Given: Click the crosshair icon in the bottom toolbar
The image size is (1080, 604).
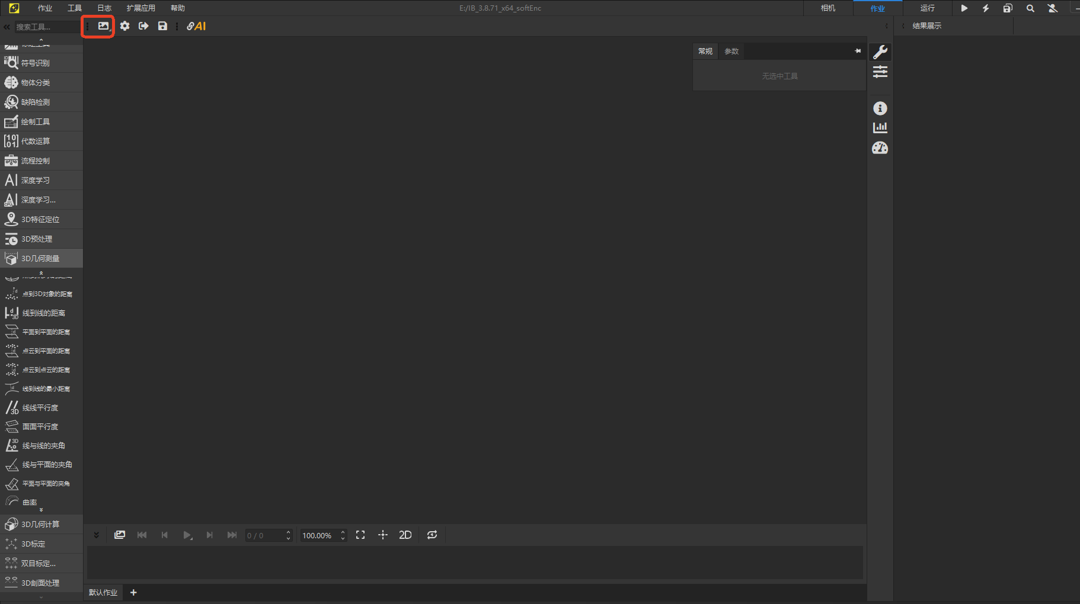Looking at the screenshot, I should [383, 535].
